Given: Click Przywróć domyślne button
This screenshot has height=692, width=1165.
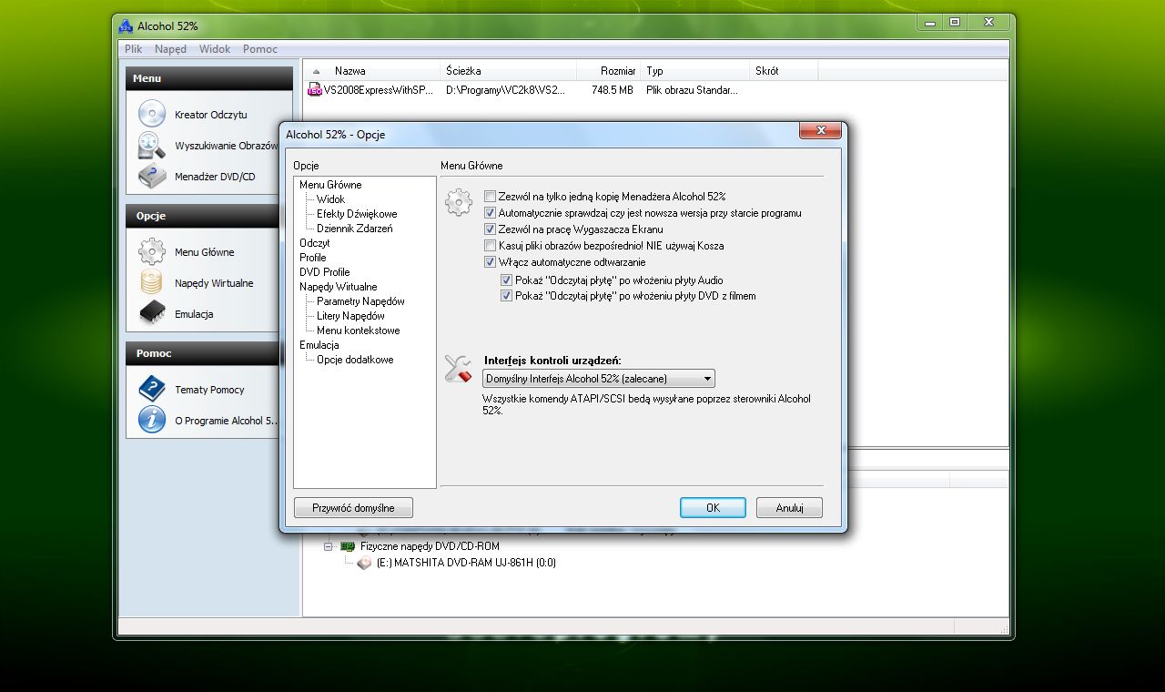Looking at the screenshot, I should tap(353, 508).
